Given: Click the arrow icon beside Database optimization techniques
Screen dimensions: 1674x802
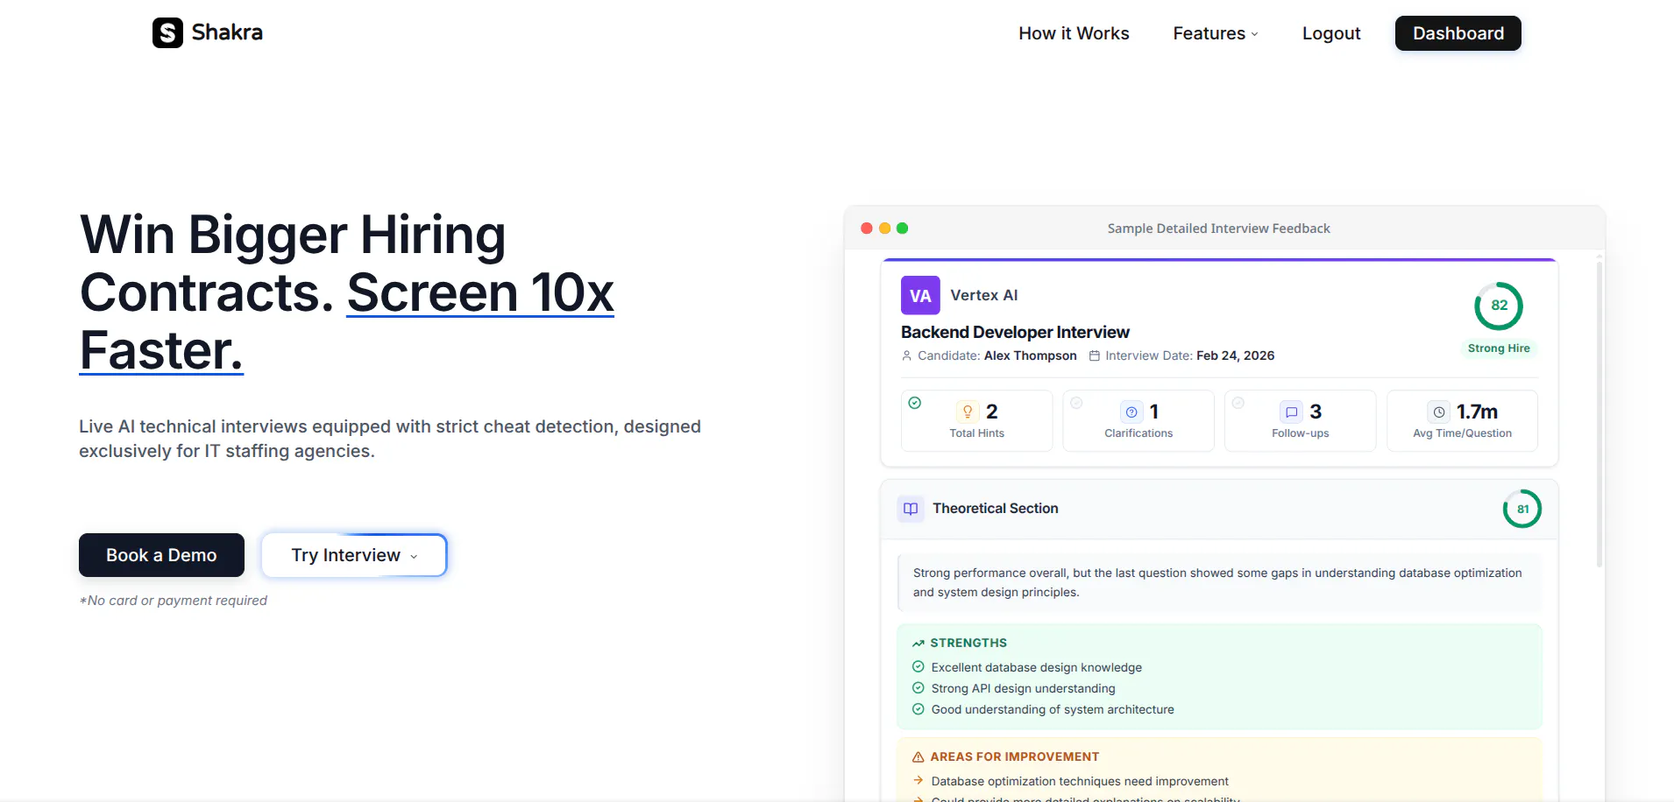Looking at the screenshot, I should pyautogui.click(x=919, y=781).
